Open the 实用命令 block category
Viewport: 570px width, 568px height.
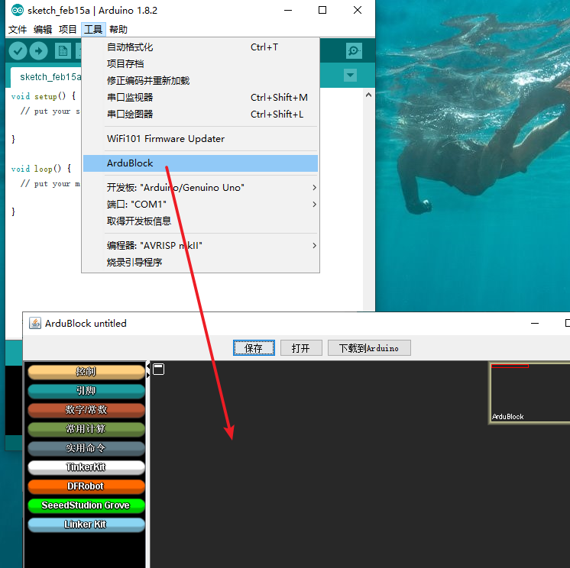tap(86, 448)
